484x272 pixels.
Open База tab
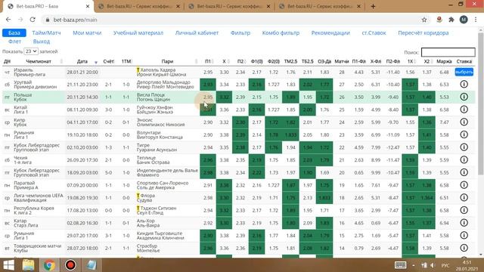click(14, 32)
